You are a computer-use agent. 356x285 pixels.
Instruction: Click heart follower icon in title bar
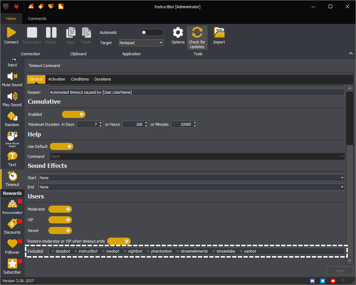pos(51,6)
